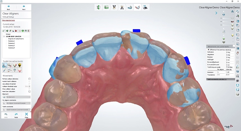Click the green checkmark setup icon
This screenshot has height=131, width=241.
click(x=4, y=31)
